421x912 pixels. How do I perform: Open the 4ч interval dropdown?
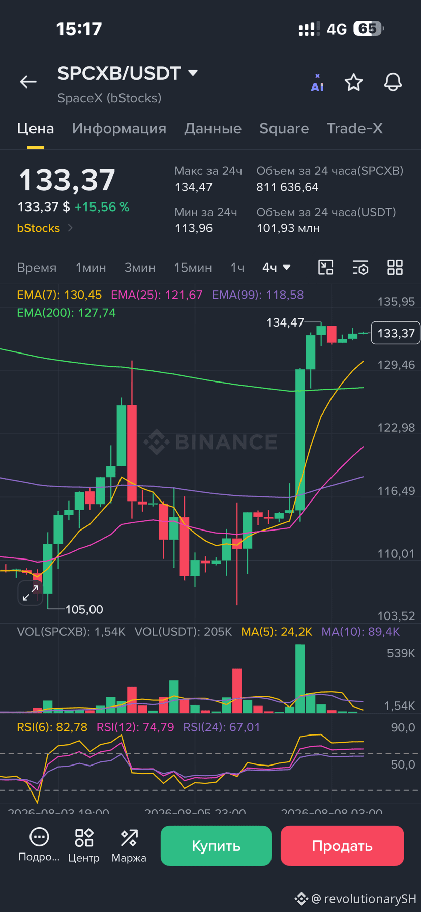[277, 268]
